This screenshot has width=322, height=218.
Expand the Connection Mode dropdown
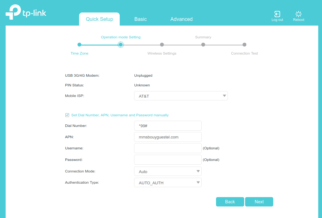click(168, 172)
